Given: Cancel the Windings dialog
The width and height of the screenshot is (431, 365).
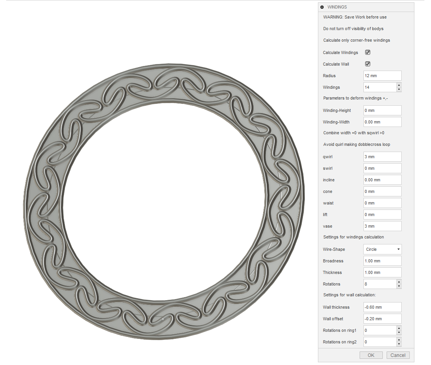Looking at the screenshot, I should point(398,355).
